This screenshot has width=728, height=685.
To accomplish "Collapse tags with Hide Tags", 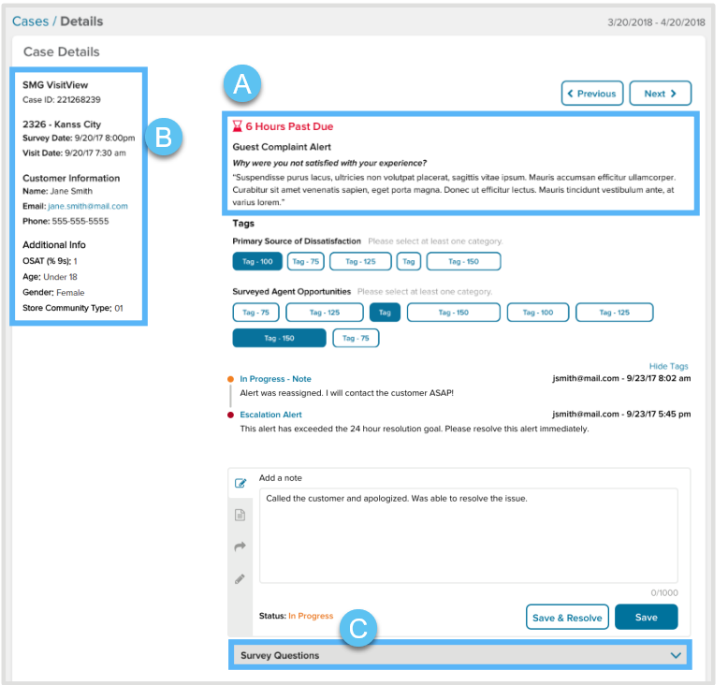I will 668,366.
